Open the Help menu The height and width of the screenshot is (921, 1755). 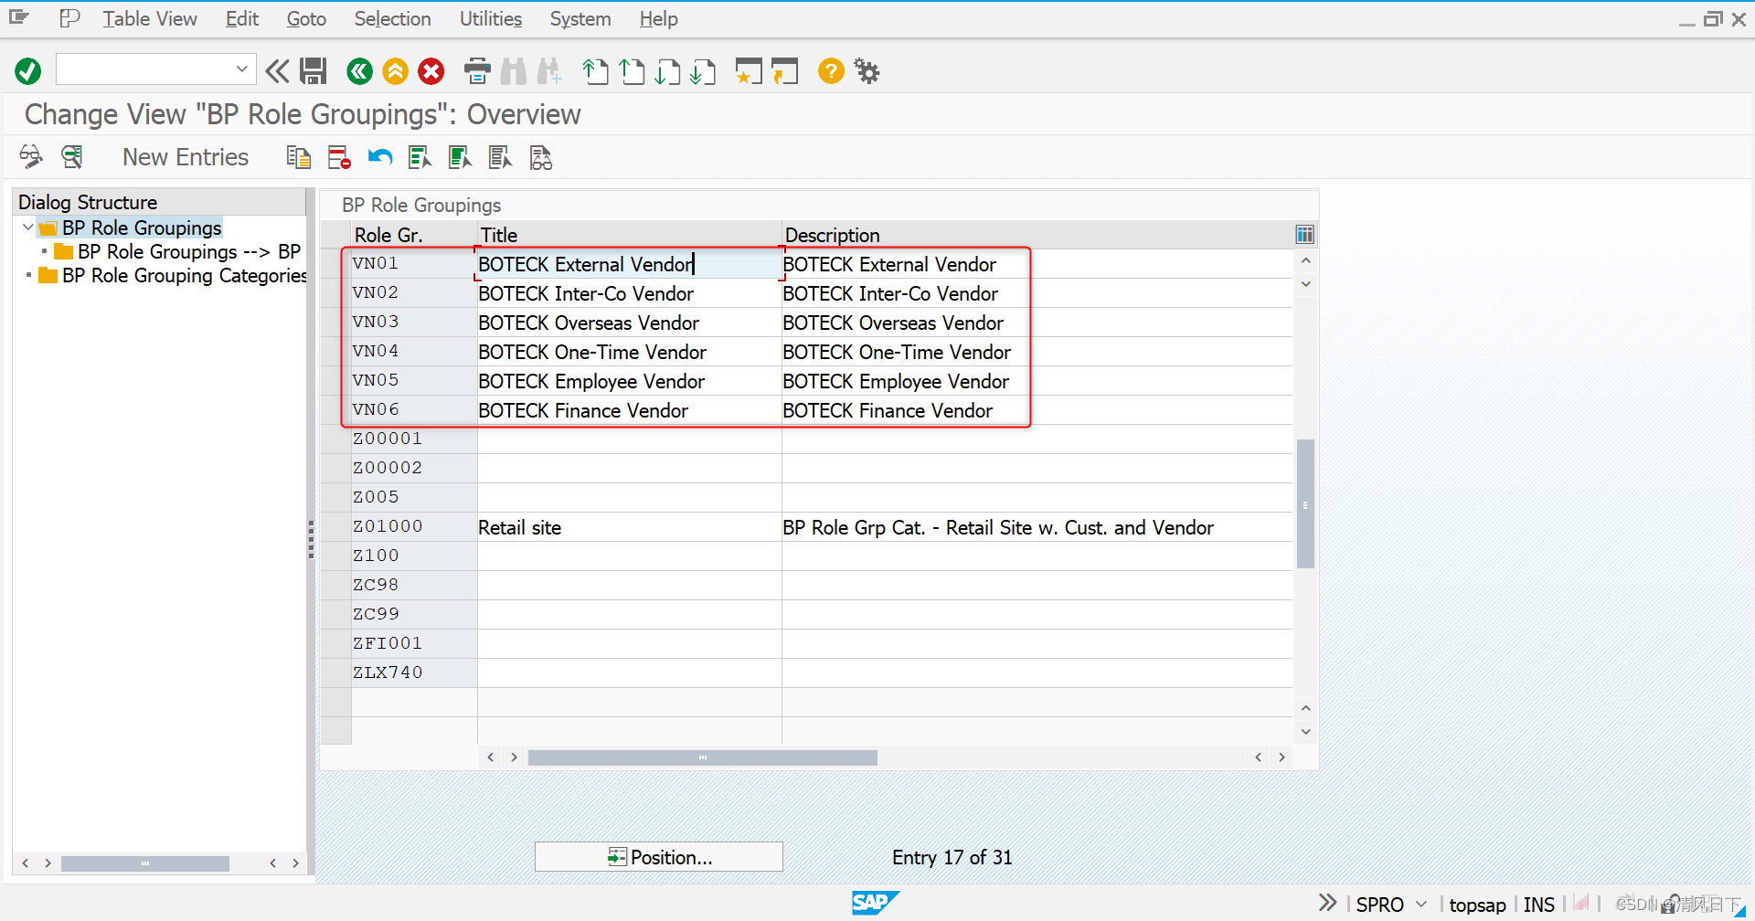[658, 19]
